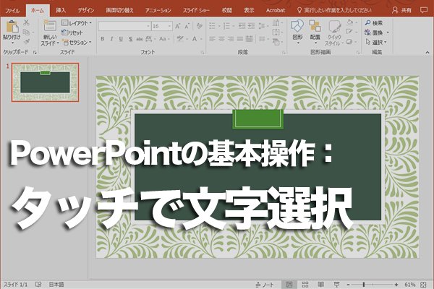
Task: Click the 共有 share button
Action: click(401, 11)
